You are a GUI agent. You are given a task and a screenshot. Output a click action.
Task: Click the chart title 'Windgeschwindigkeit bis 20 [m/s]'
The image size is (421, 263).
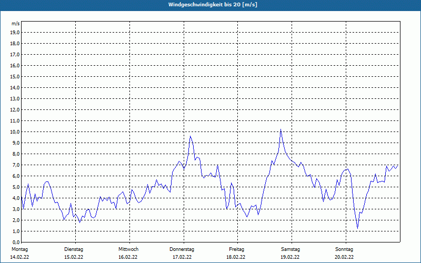click(x=213, y=5)
